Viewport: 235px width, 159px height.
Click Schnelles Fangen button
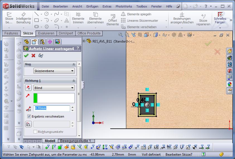tap(220, 18)
